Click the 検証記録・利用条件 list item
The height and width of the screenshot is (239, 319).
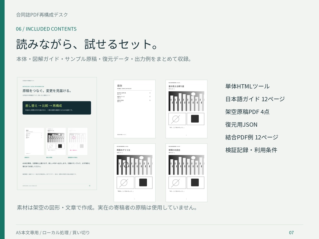pyautogui.click(x=251, y=150)
